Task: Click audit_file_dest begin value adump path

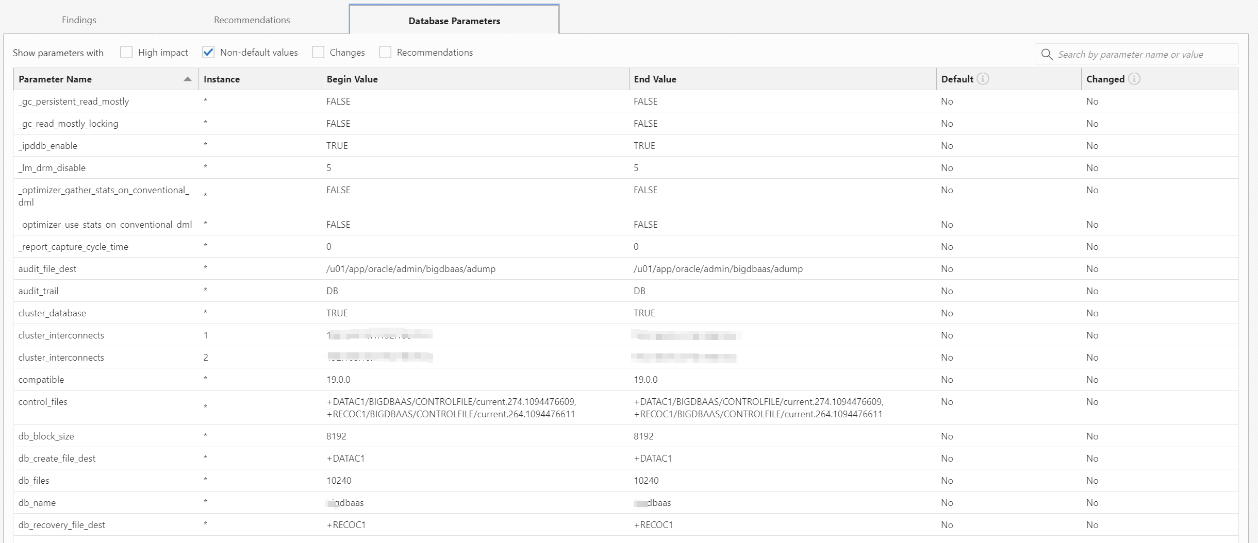Action: (411, 269)
